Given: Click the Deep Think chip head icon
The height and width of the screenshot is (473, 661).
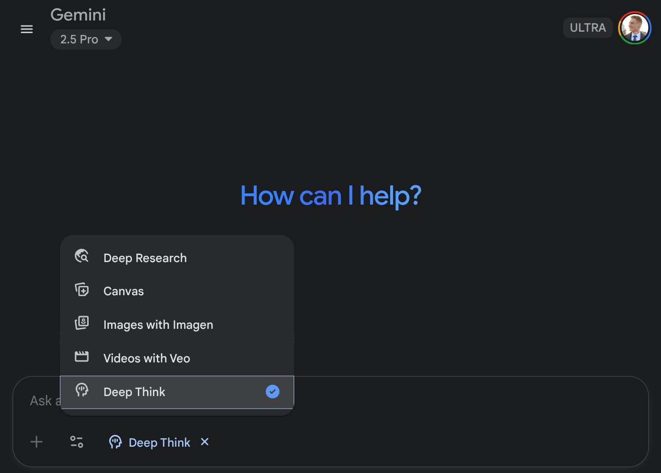Looking at the screenshot, I should pos(115,442).
